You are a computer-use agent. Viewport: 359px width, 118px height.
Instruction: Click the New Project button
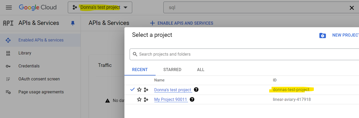pos(345,35)
